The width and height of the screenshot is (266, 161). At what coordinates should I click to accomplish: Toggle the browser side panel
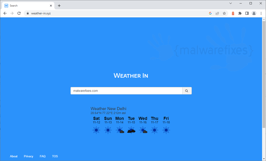(x=247, y=13)
